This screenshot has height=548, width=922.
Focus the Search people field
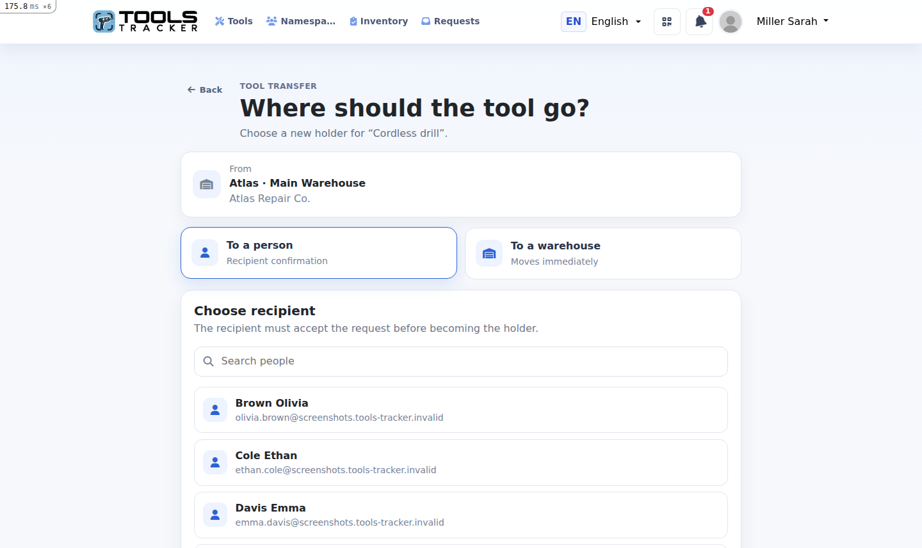[461, 361]
